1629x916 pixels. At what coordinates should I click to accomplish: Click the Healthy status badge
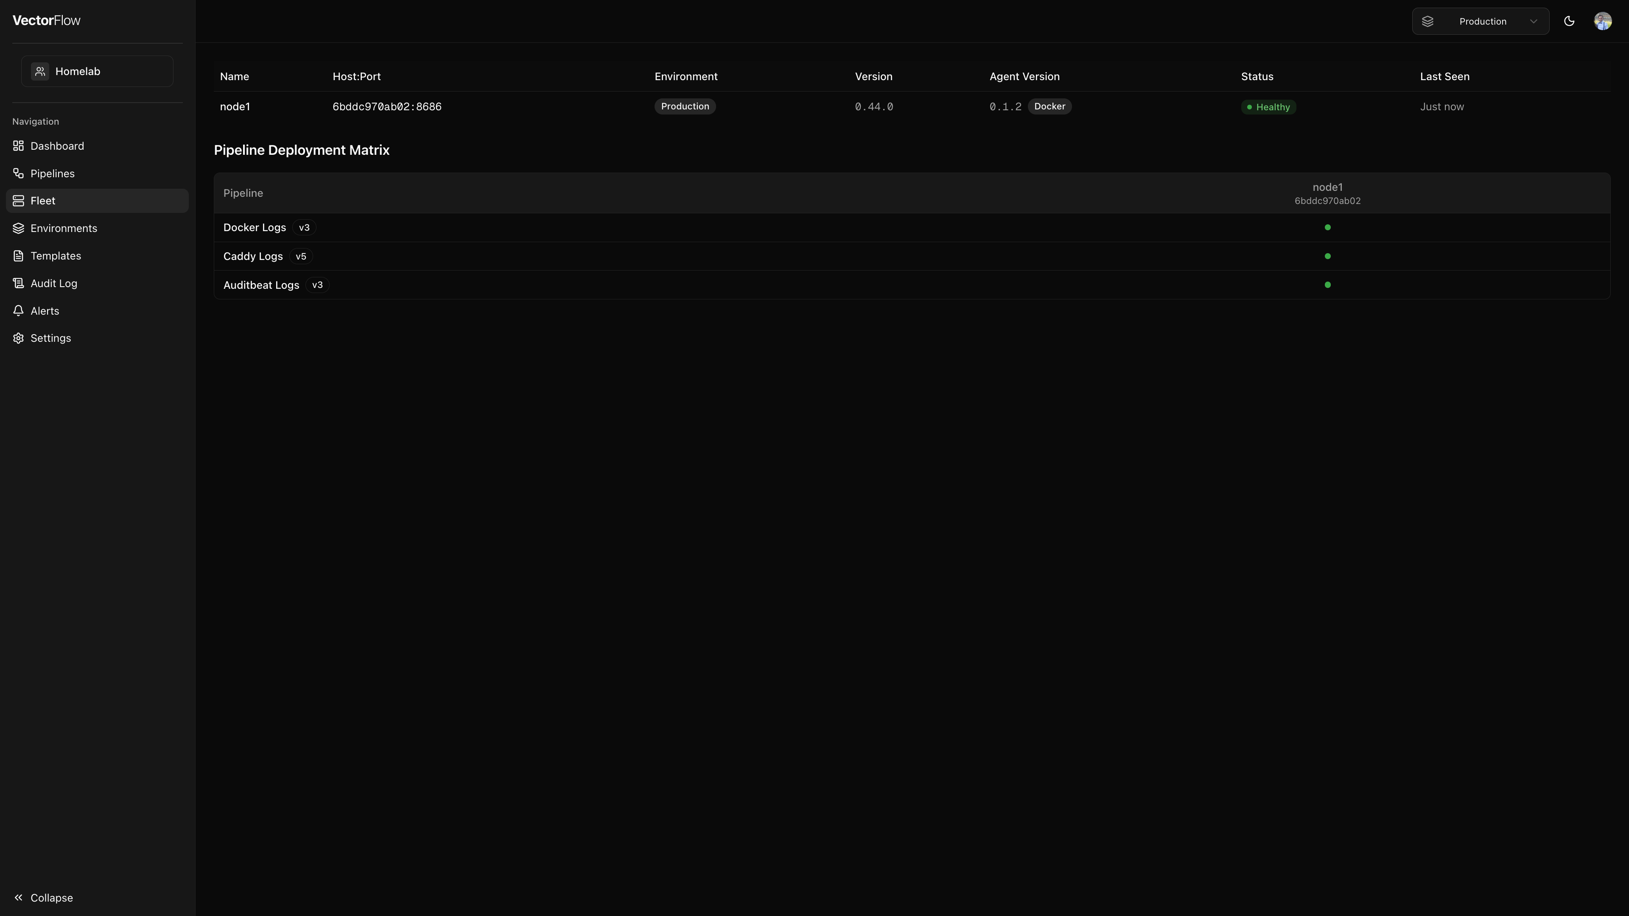1268,107
